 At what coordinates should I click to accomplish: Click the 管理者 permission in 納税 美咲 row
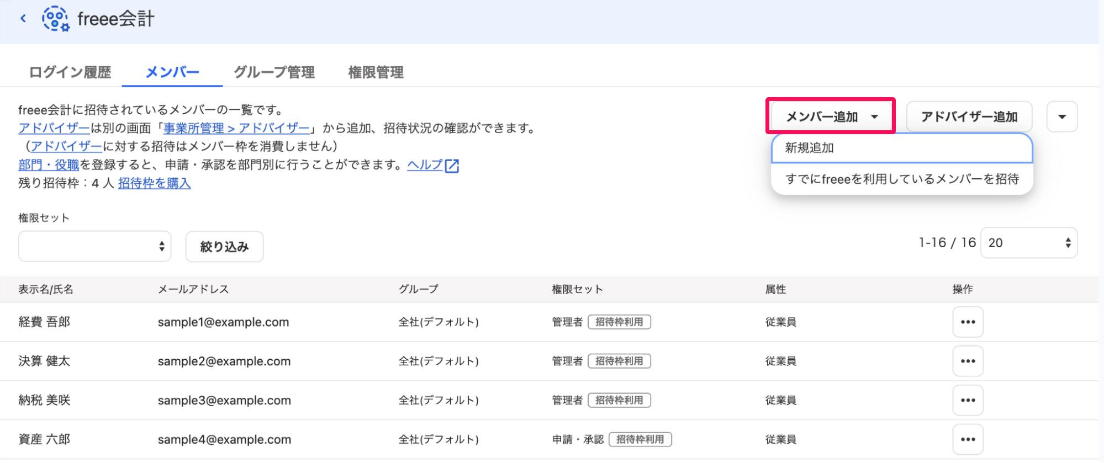pyautogui.click(x=567, y=400)
